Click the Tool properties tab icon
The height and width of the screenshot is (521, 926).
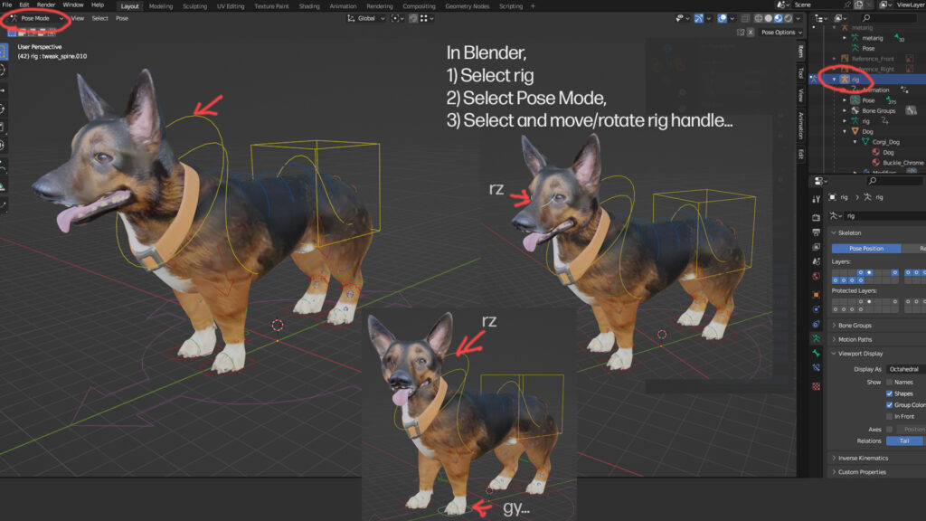tap(817, 199)
